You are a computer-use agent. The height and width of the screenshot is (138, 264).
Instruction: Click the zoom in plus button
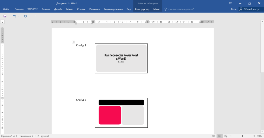pyautogui.click(x=254, y=136)
